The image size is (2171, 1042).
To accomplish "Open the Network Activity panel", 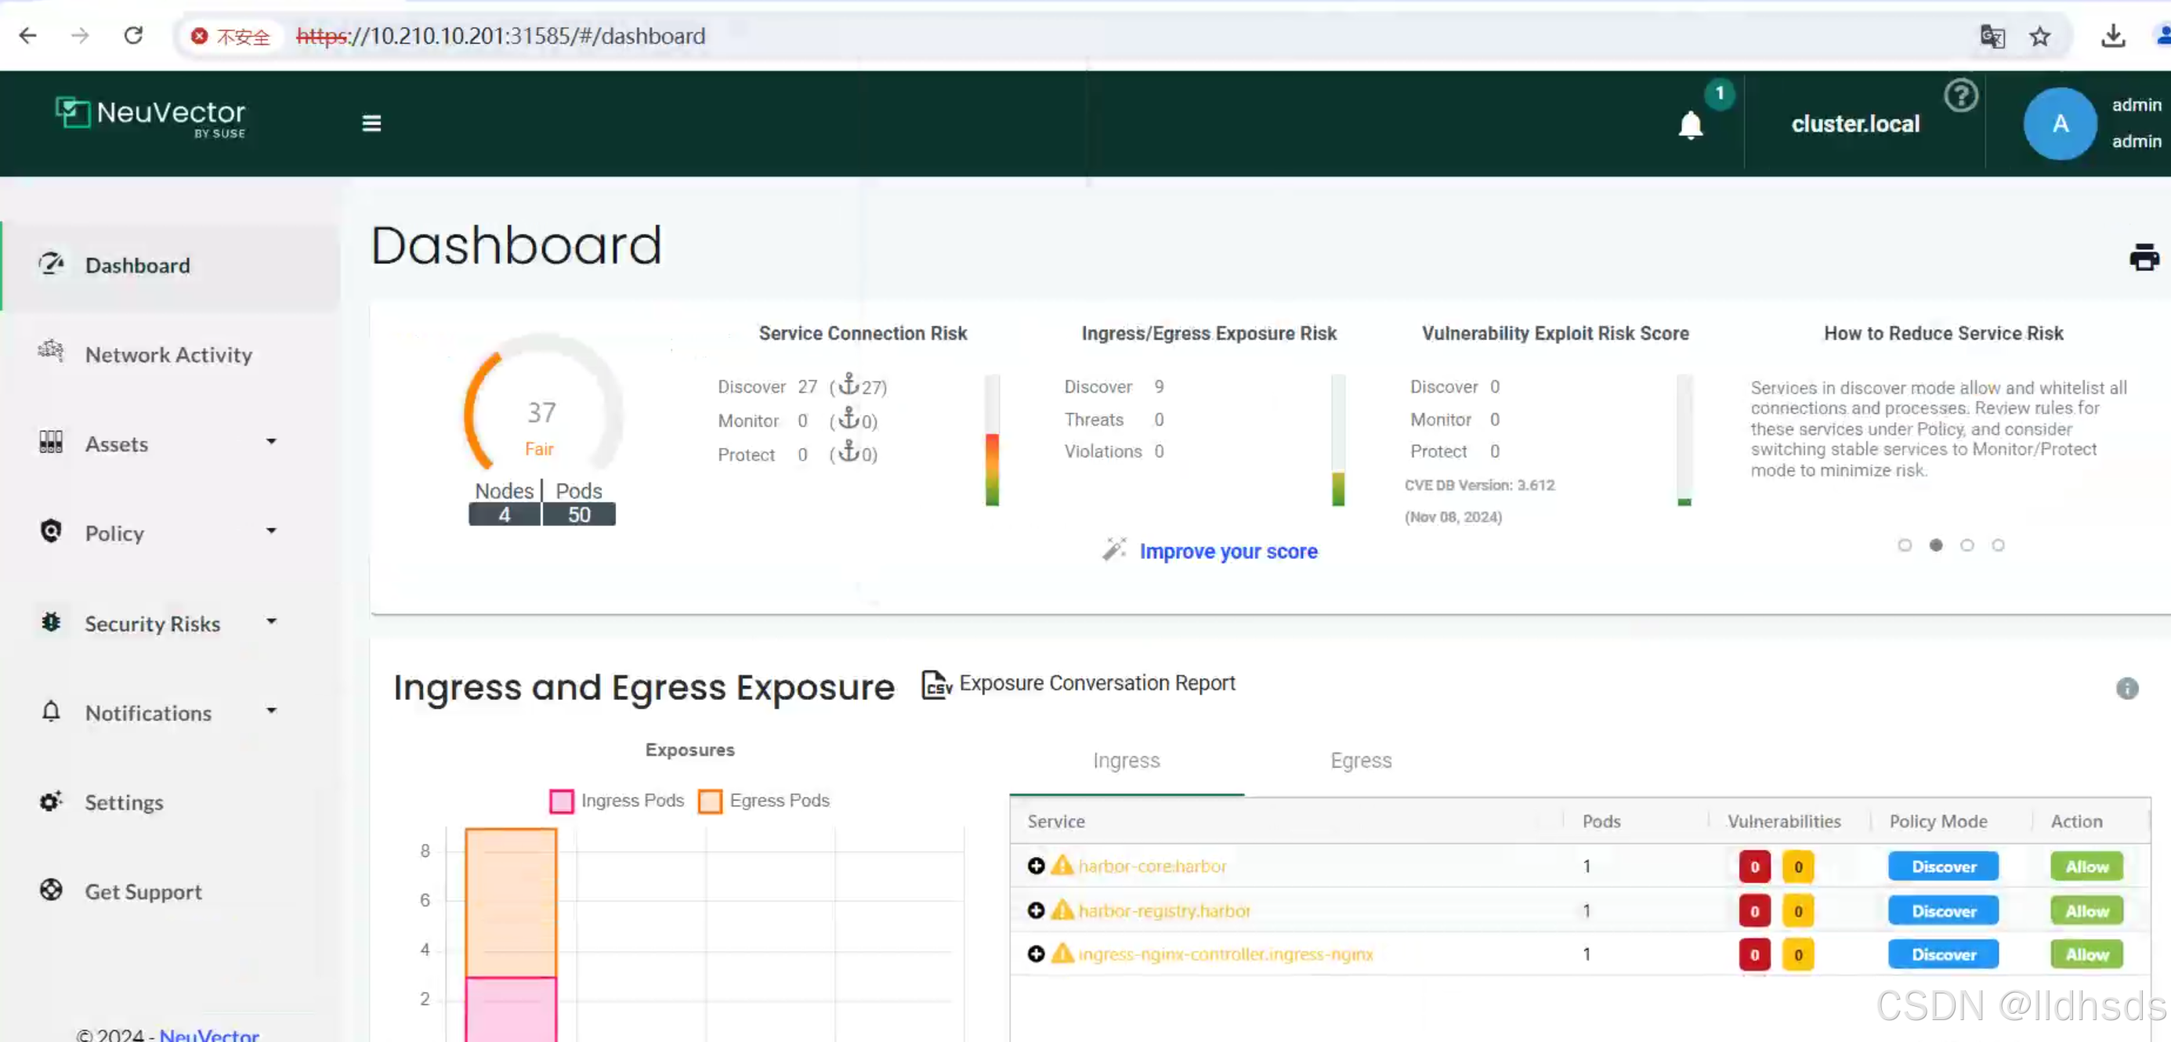I will (x=168, y=353).
